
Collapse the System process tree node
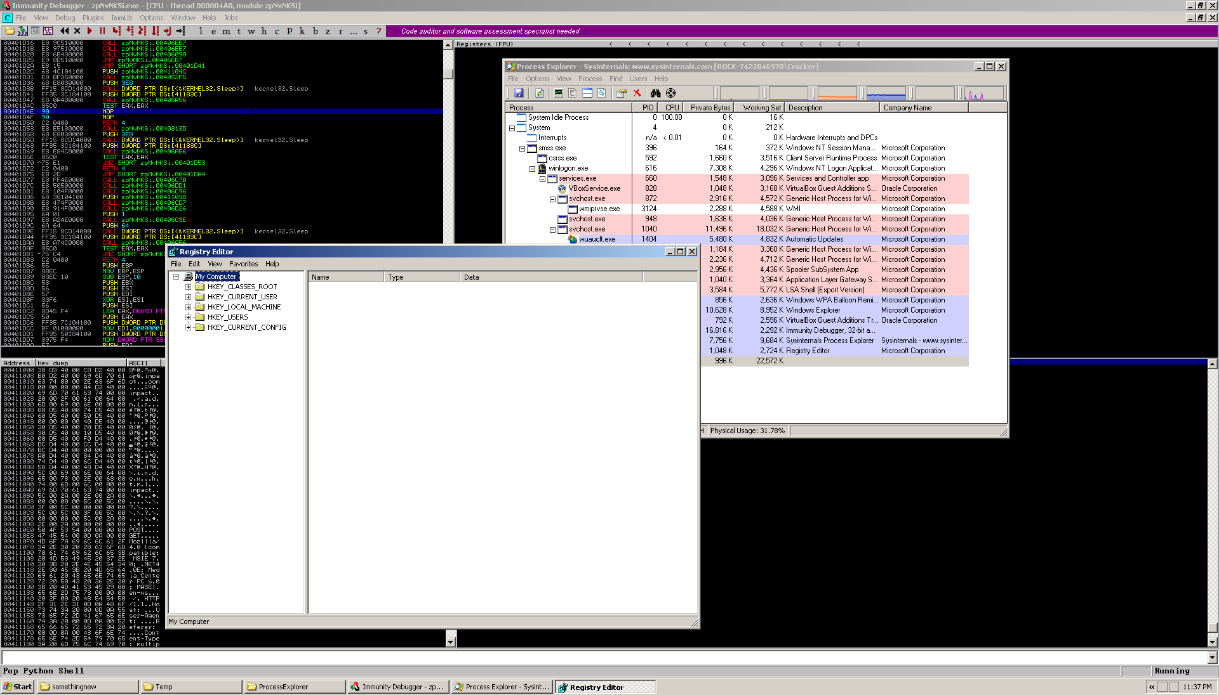click(x=512, y=128)
